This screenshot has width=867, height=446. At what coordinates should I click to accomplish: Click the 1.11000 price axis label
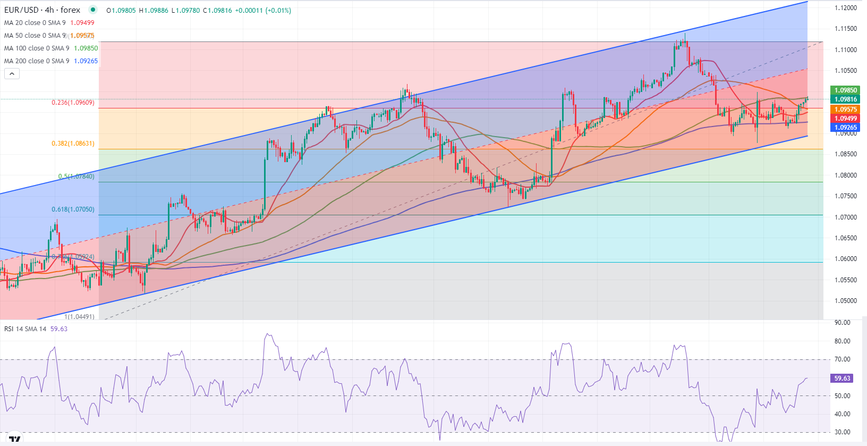coord(845,50)
